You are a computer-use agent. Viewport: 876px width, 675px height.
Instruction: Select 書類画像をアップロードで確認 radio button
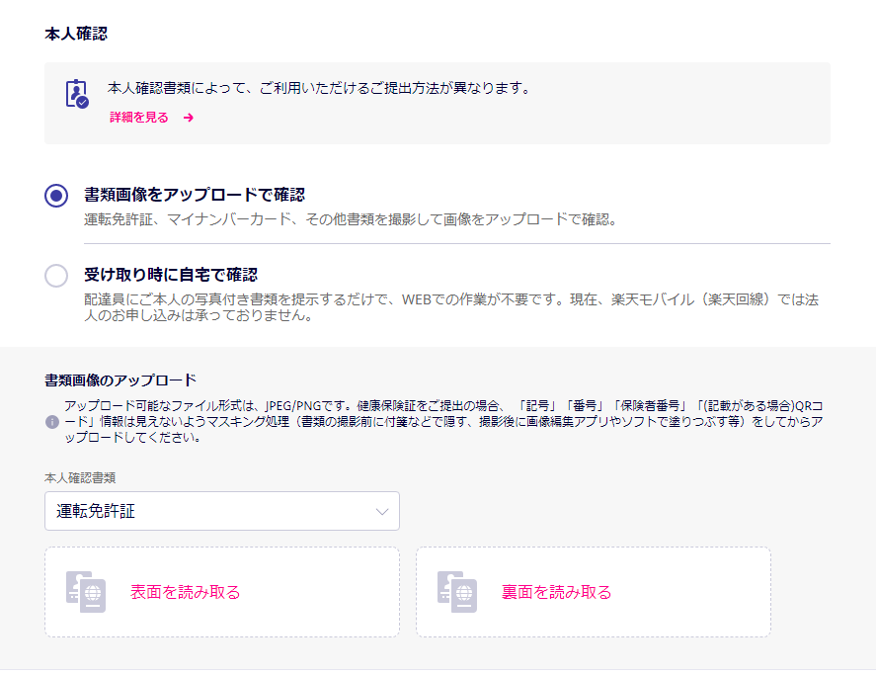[56, 196]
